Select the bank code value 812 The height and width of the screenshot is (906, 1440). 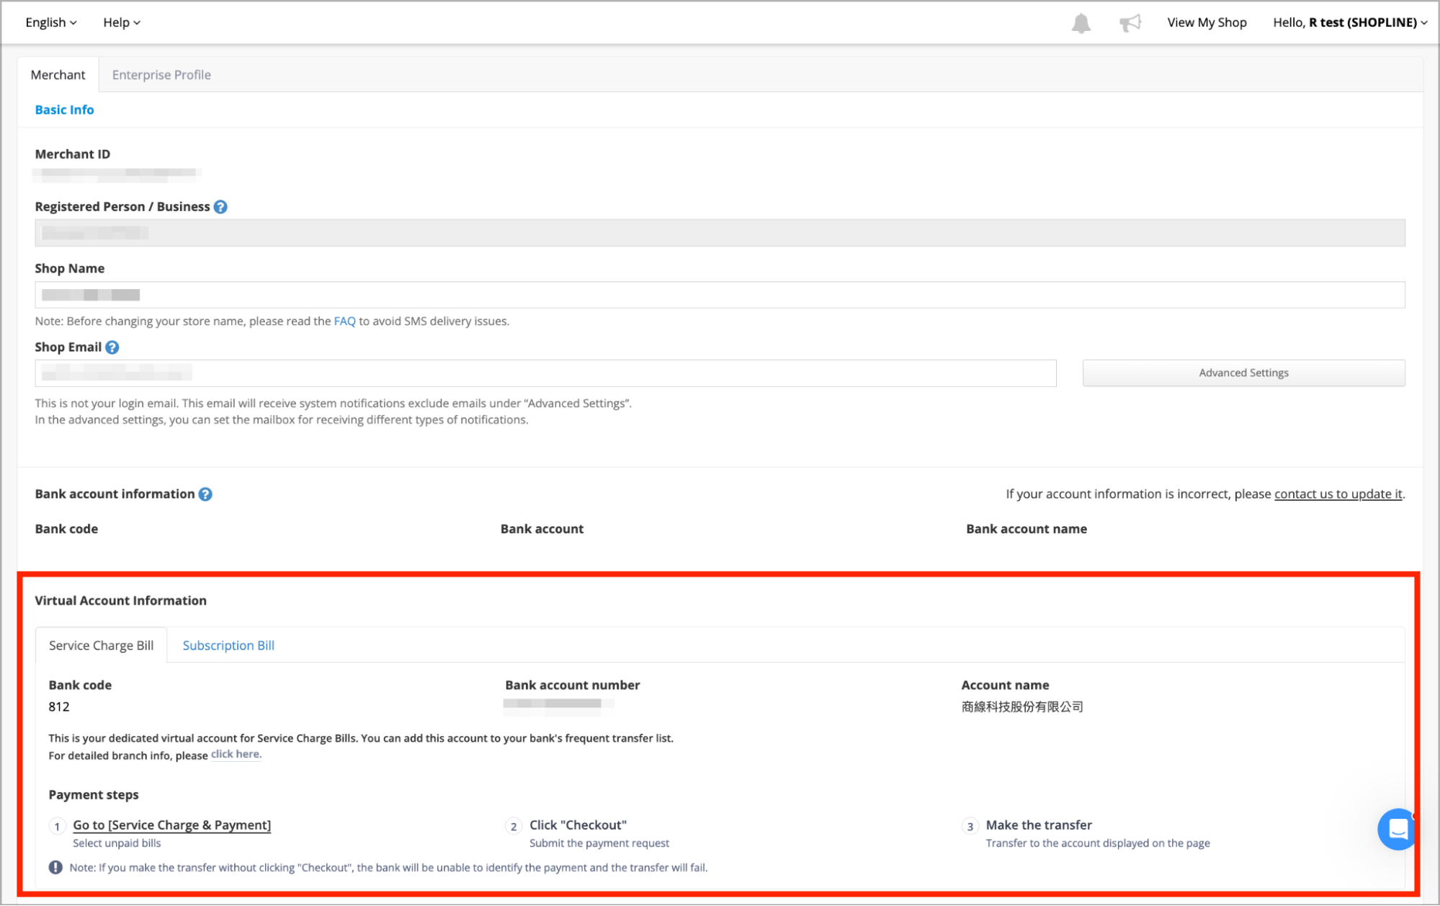(59, 707)
